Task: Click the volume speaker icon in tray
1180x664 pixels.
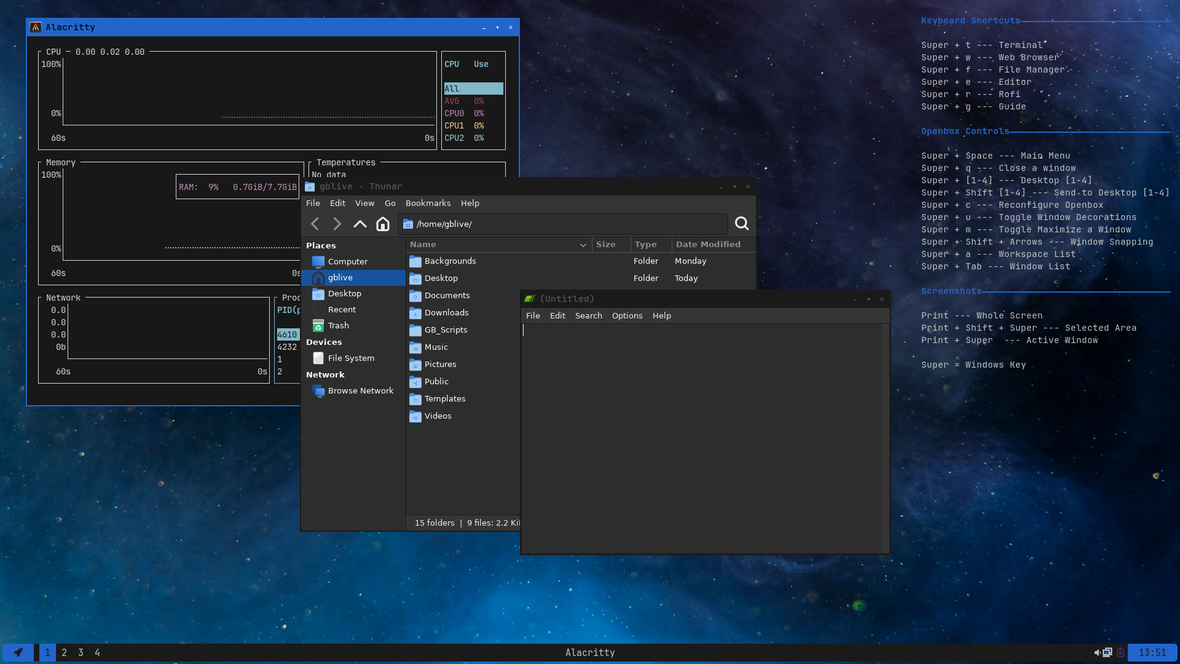Action: (1097, 652)
